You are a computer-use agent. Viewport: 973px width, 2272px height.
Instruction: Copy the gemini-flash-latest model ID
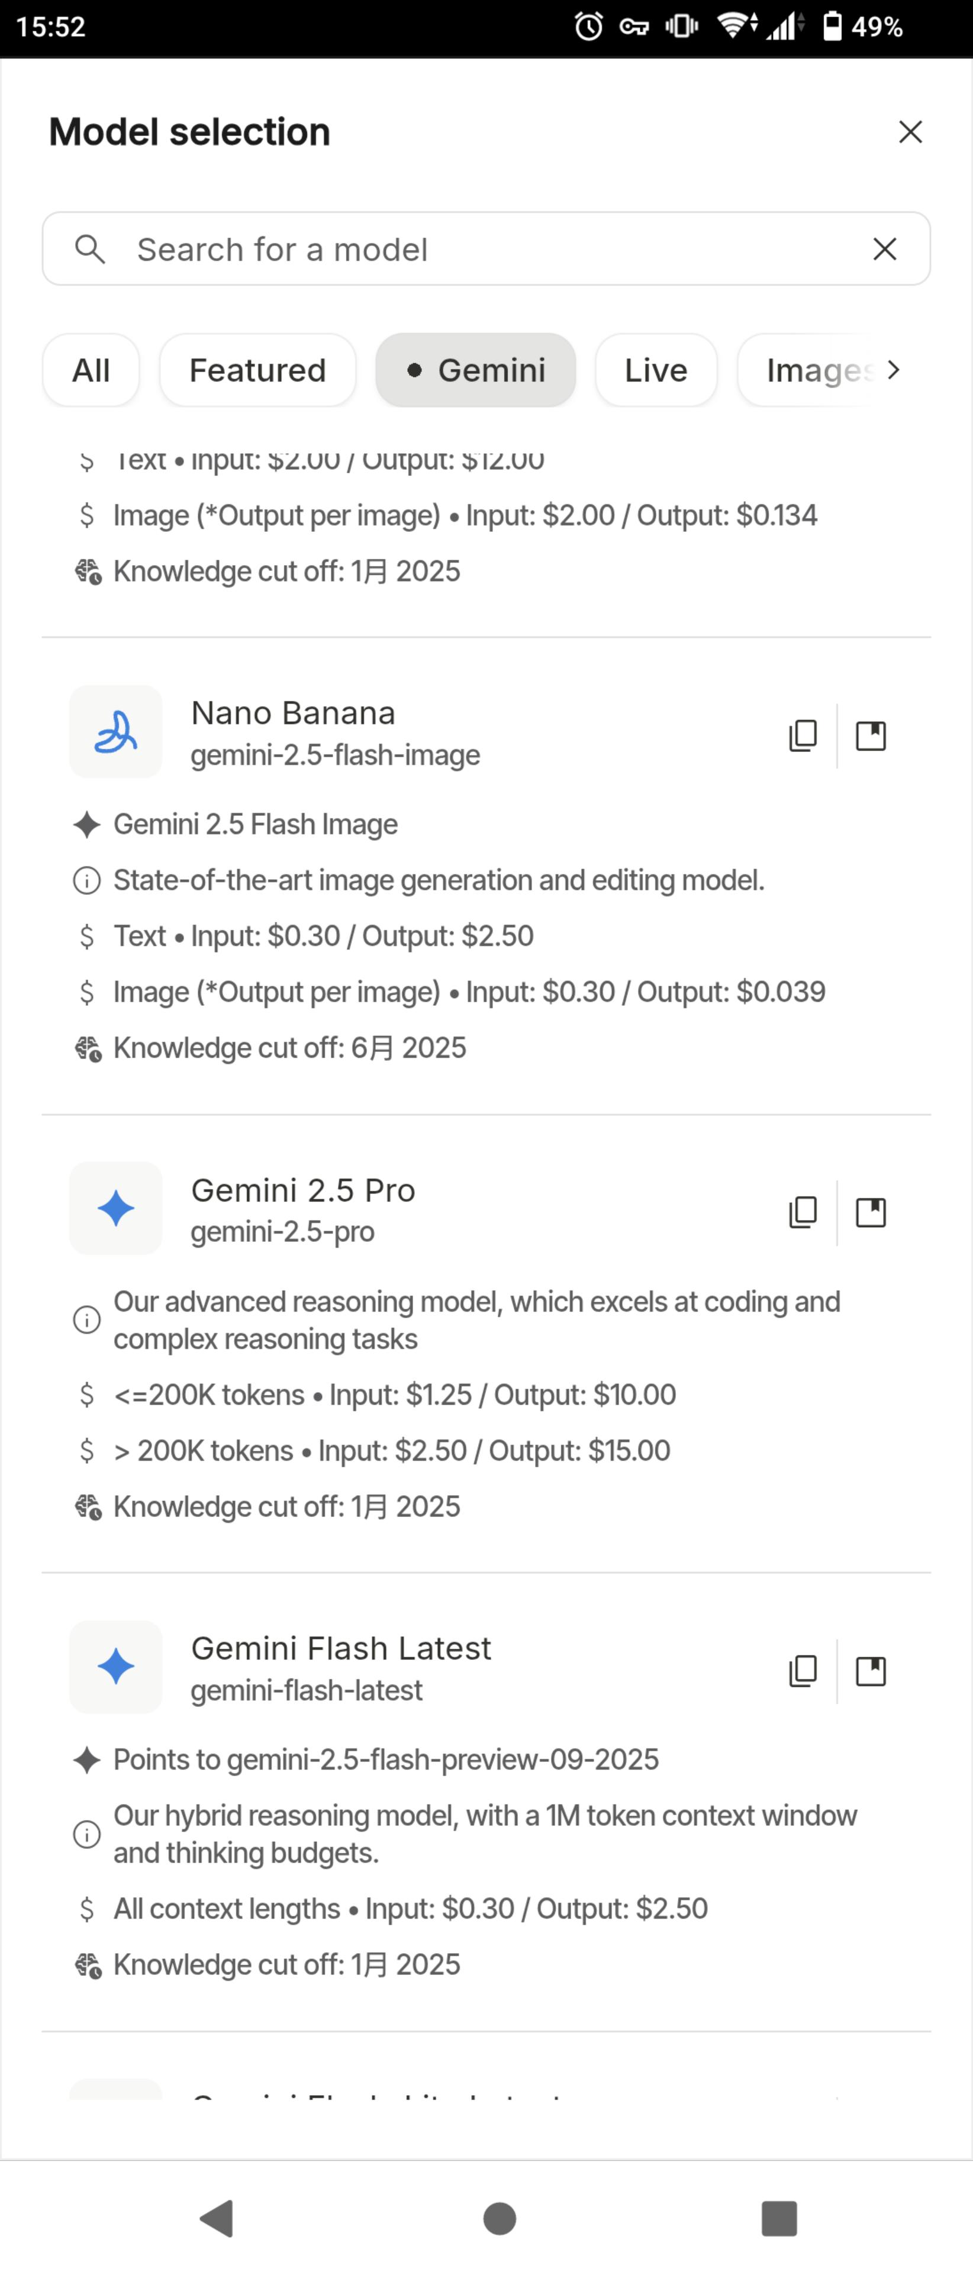(802, 1670)
